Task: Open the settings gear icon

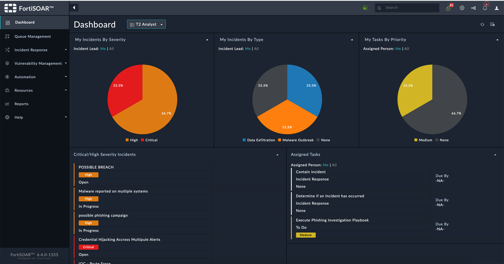Action: pos(462,8)
